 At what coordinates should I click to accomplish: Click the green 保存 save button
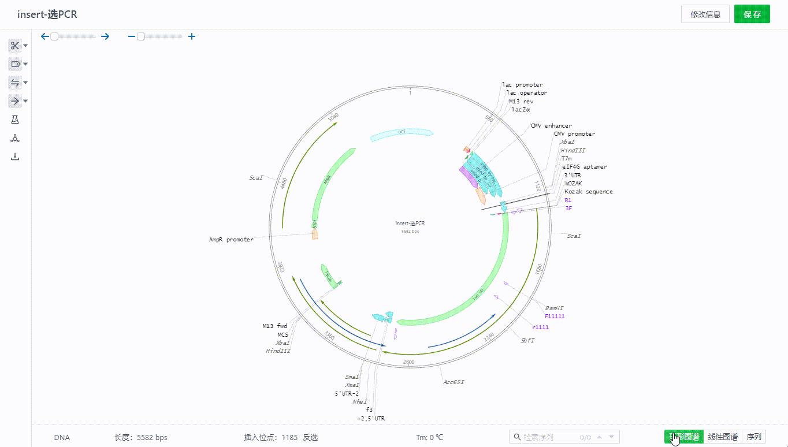(x=752, y=14)
